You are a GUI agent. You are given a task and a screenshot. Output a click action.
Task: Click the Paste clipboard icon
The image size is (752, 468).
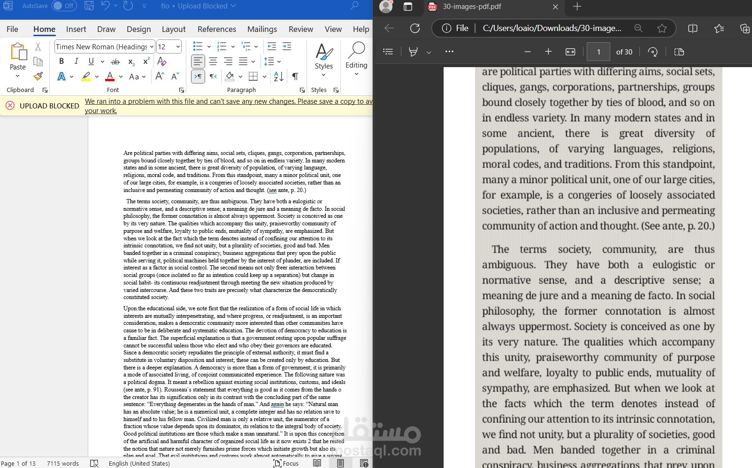[x=18, y=52]
